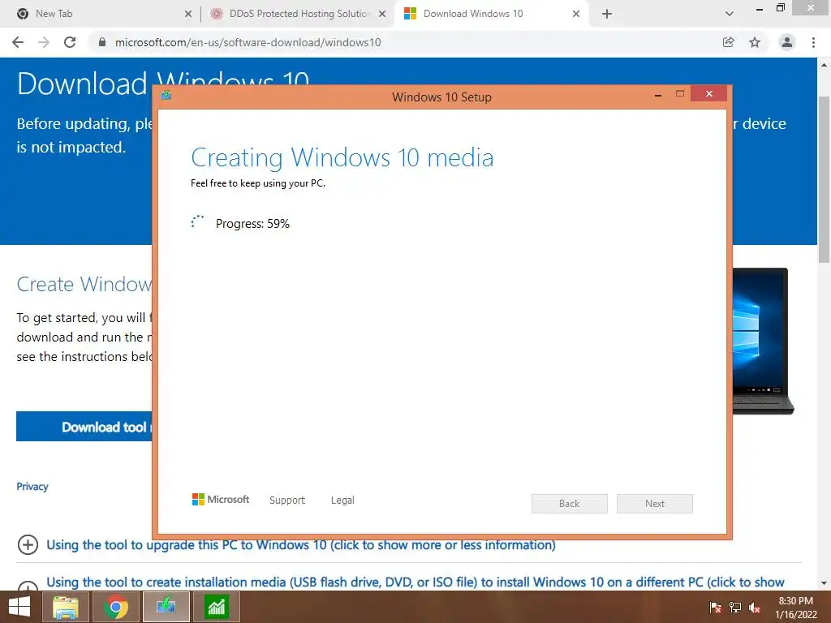Image resolution: width=831 pixels, height=623 pixels.
Task: Click the Microsoft logo in setup dialog
Action: 221,499
